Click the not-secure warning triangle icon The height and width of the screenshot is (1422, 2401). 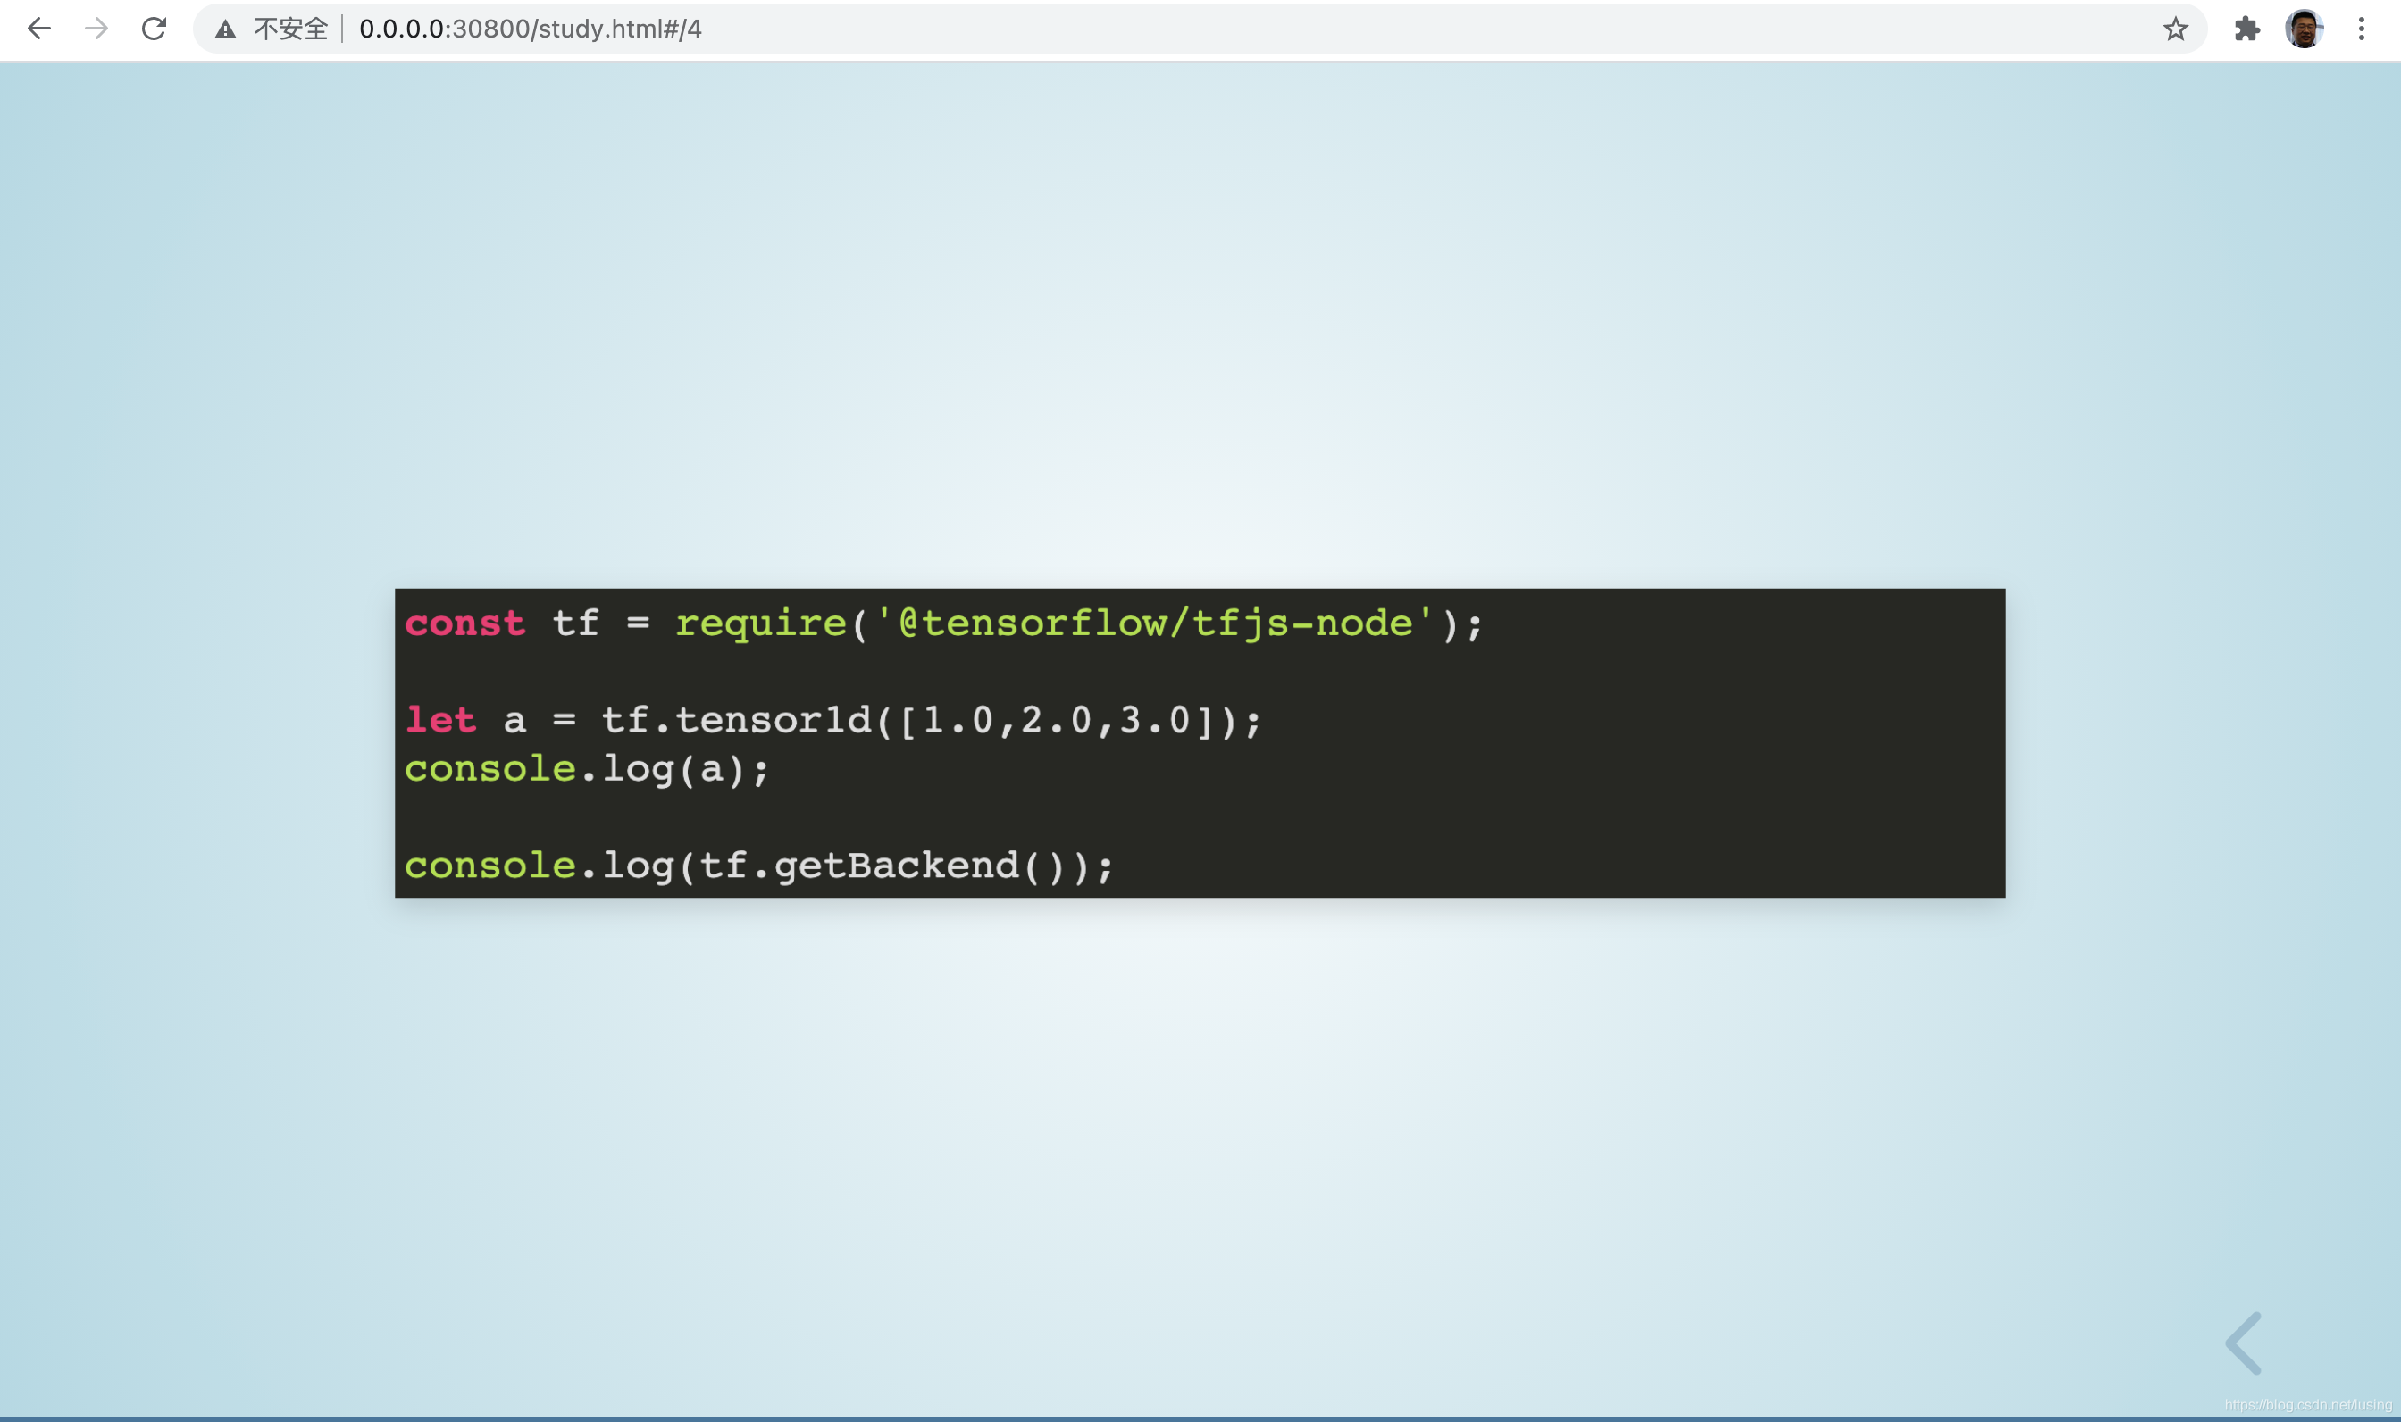(225, 29)
